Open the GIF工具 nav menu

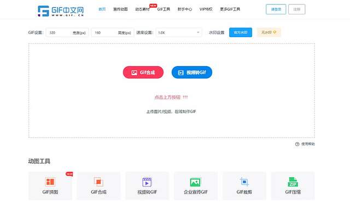[x=164, y=9]
